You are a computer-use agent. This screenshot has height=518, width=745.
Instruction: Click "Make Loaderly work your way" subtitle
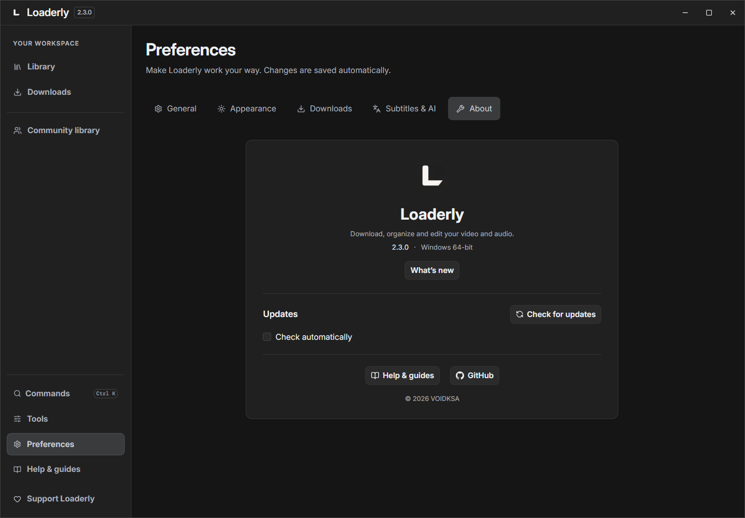pyautogui.click(x=268, y=70)
